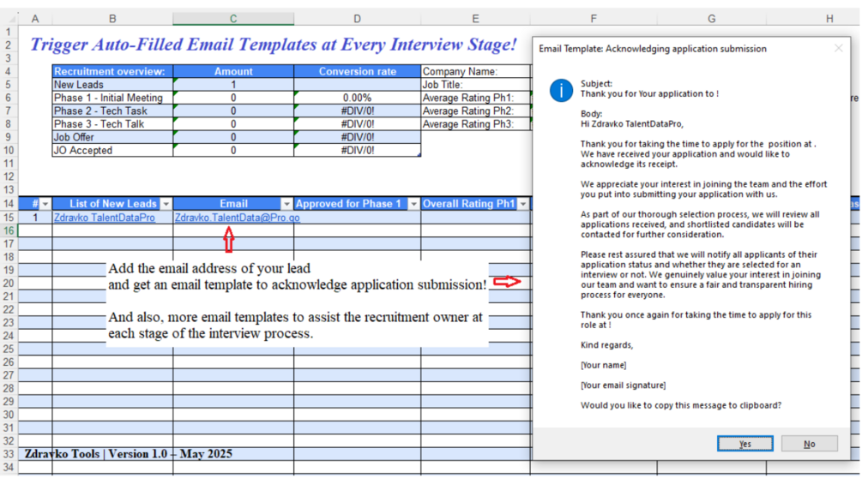Click the 'Hi Zdravko TalentDataPro,' greeting line
The height and width of the screenshot is (484, 862).
click(x=632, y=124)
